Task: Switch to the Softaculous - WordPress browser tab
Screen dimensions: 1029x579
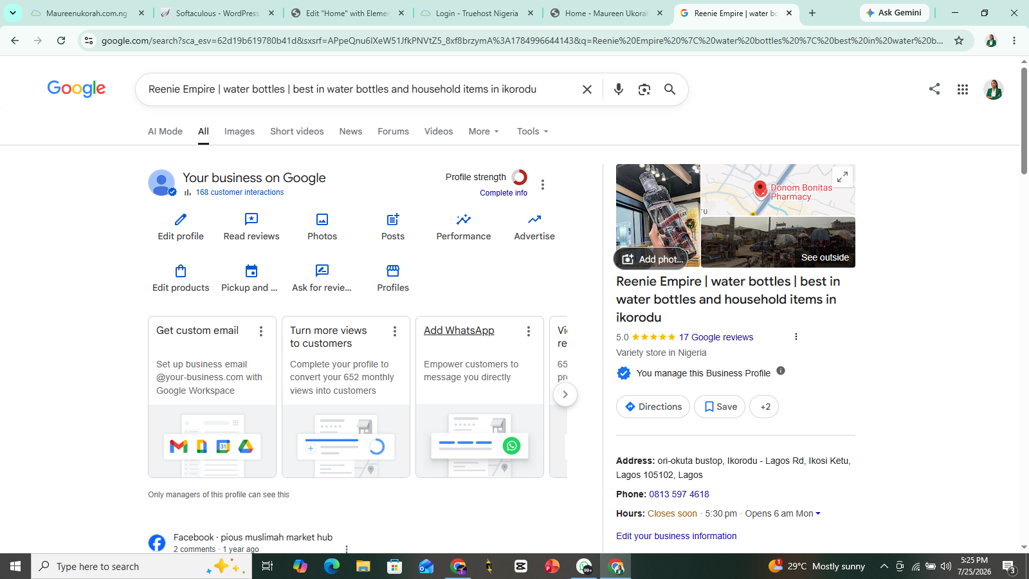Action: [218, 13]
